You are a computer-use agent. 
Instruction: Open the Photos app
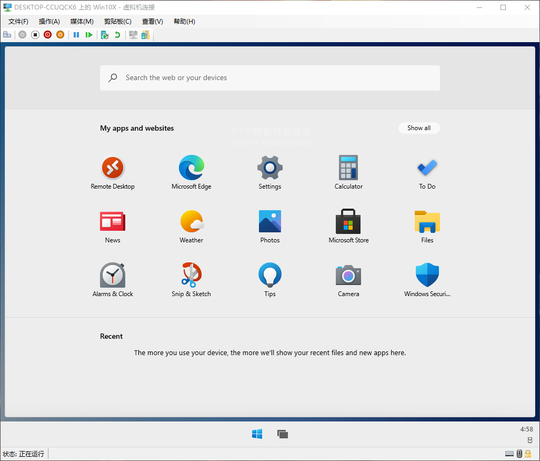(270, 226)
